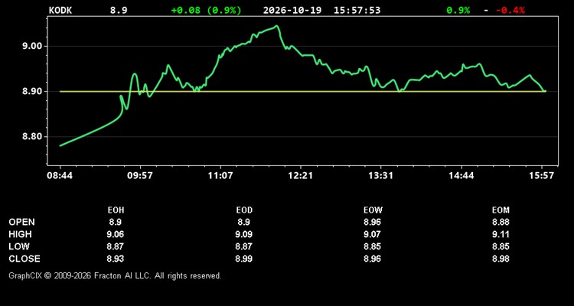Screen dimensions: 574x306
Task: Click the EOD low value 8.87
Action: click(x=244, y=246)
